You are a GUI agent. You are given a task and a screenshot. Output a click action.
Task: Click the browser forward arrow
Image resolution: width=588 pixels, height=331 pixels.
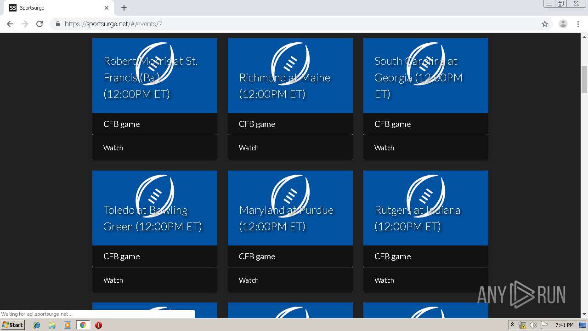point(25,24)
